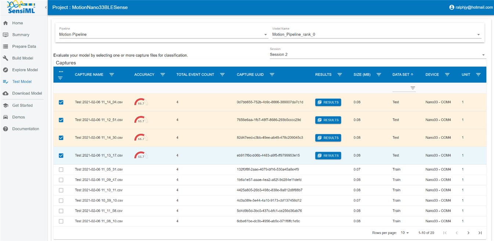This screenshot has height=241, width=494.
Task: Open Explore Model from the sidebar
Action: pos(25,70)
